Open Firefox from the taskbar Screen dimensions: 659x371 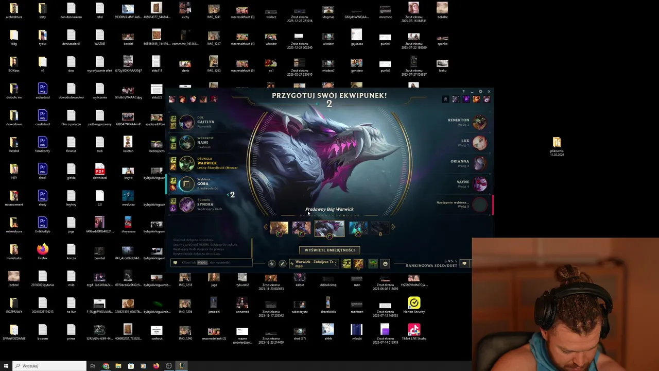tap(156, 366)
